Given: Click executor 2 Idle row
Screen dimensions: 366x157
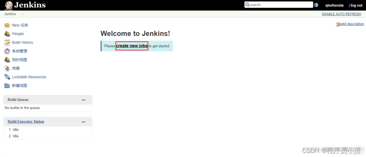Looking at the screenshot, I should point(48,136).
